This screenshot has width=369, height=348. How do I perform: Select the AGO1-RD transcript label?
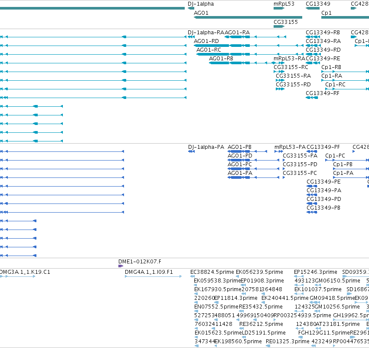click(x=206, y=41)
